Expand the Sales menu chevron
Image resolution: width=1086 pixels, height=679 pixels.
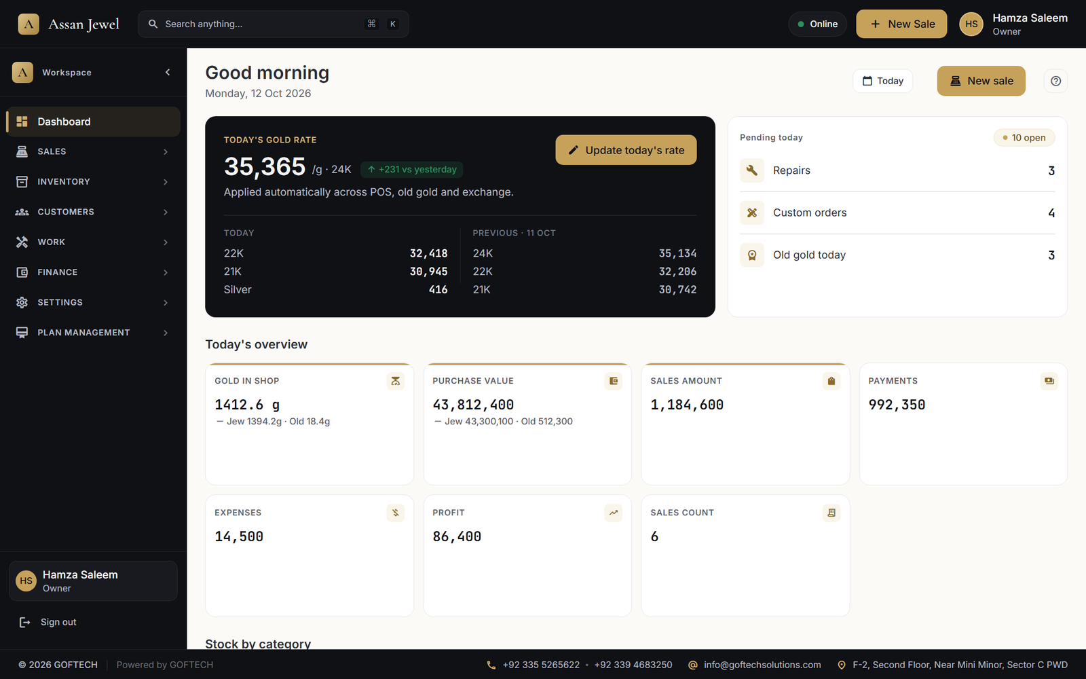click(x=166, y=151)
